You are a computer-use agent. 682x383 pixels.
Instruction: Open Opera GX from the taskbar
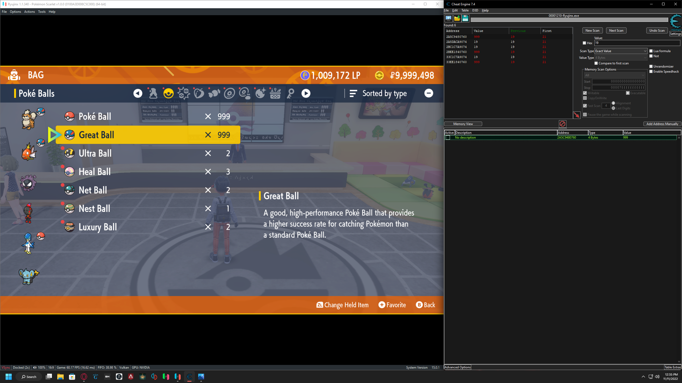pos(84,377)
